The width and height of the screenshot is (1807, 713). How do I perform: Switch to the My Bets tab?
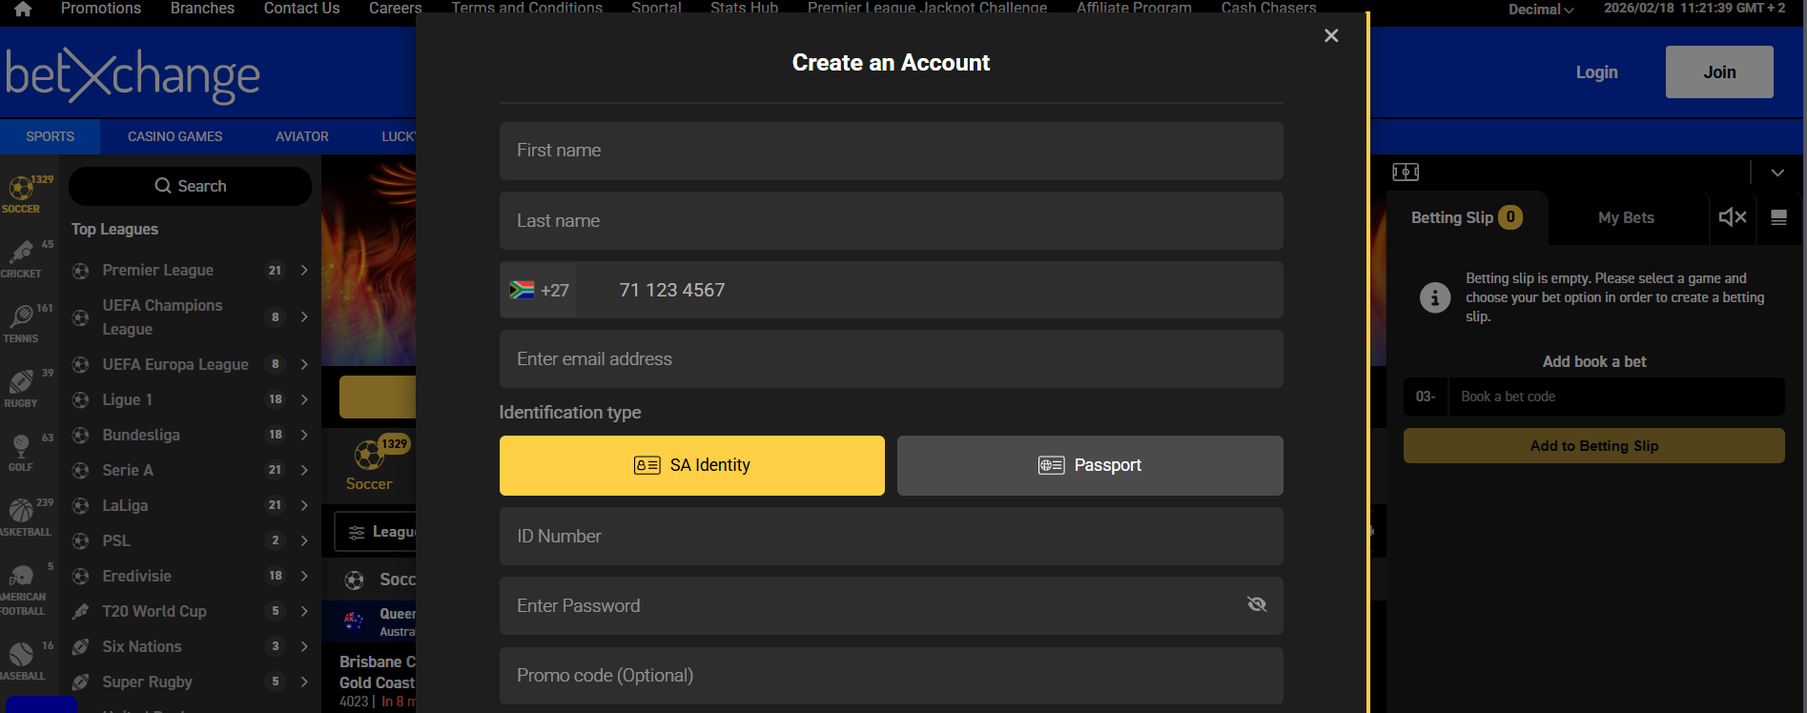click(1625, 218)
